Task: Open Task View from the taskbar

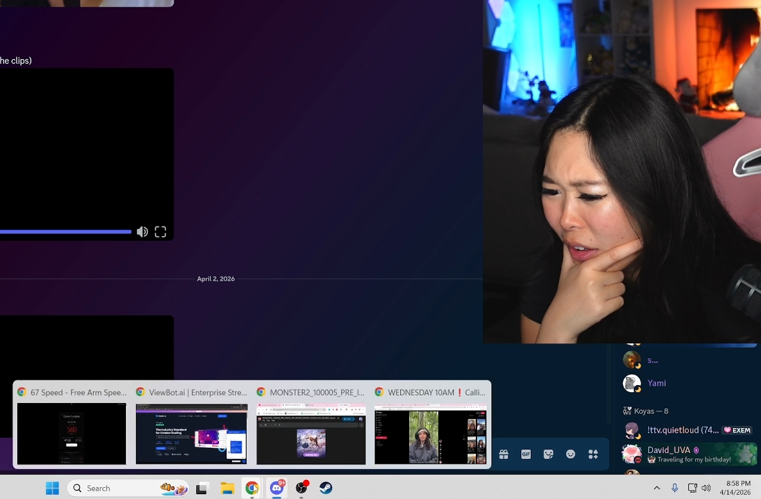Action: click(202, 488)
